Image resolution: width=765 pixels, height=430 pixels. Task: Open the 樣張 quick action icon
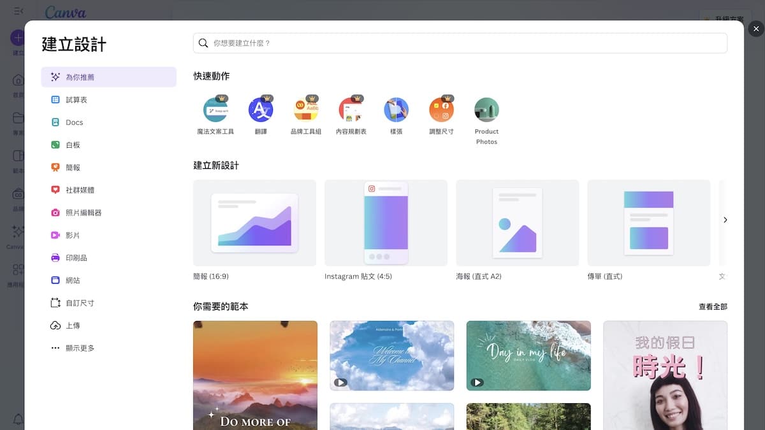pos(396,110)
